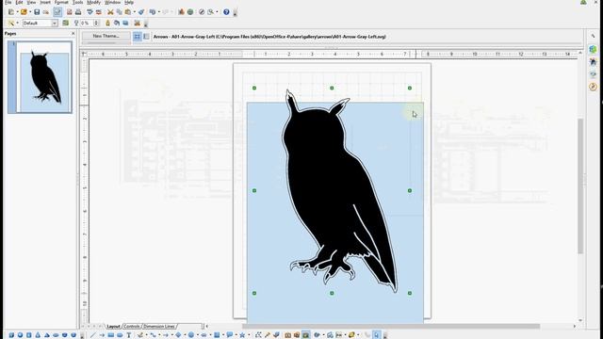Click the horizontal scrollbar
This screenshot has height=339, width=603.
(x=390, y=327)
